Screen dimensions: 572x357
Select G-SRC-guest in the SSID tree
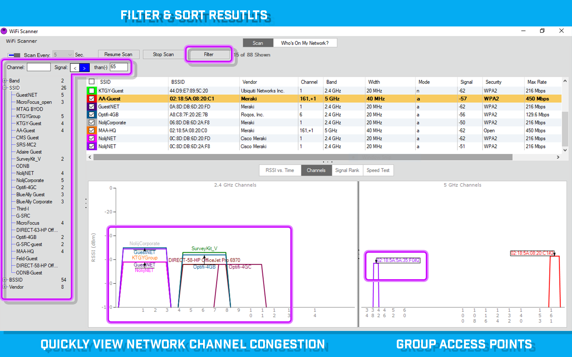pyautogui.click(x=29, y=244)
